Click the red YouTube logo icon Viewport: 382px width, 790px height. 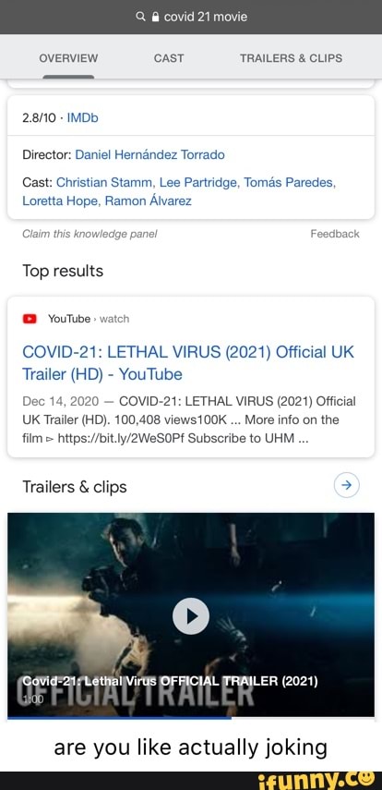tap(30, 319)
